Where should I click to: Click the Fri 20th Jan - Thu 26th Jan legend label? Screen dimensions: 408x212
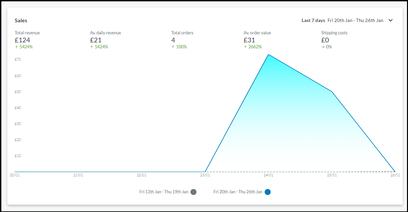238,192
